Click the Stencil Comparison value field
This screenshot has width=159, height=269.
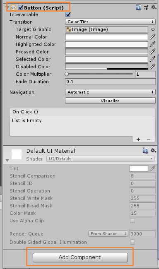pyautogui.click(x=142, y=176)
